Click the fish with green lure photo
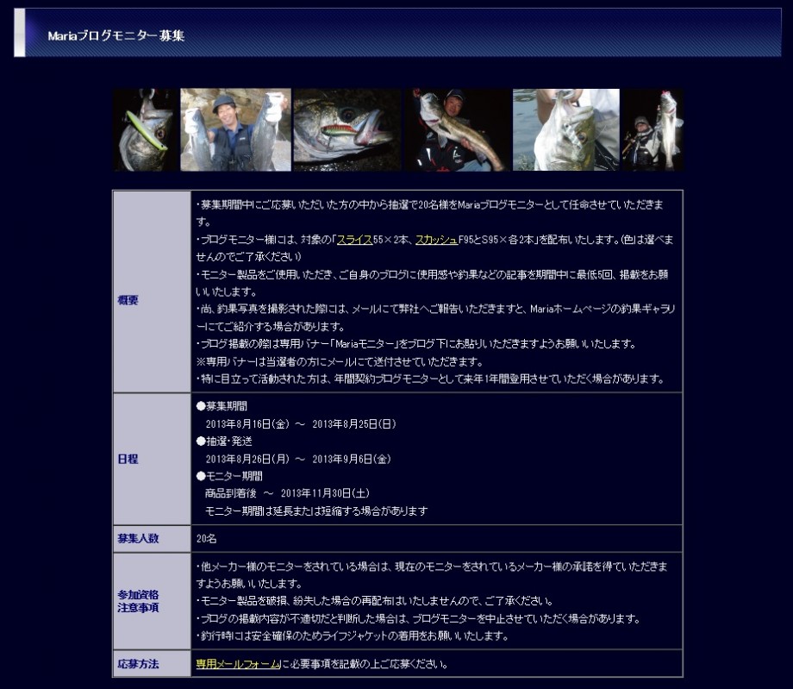 (x=147, y=130)
